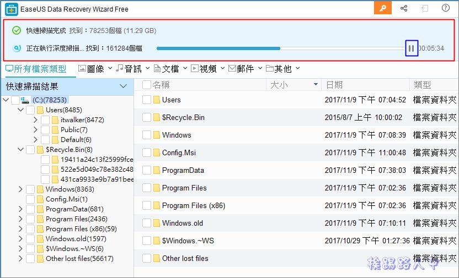Viewport: 459px width, 278px height.
Task: Check the itwalker(8472) checkbox
Action: pyautogui.click(x=45, y=120)
